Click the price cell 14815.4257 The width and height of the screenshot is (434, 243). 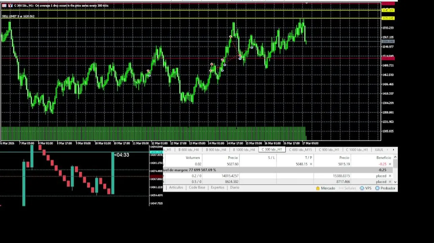point(230,176)
